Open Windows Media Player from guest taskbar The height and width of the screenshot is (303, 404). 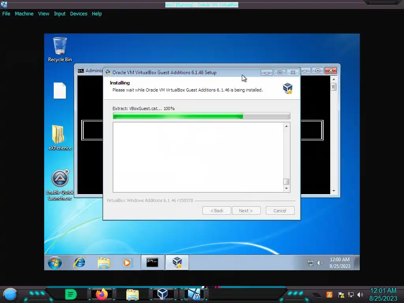point(127,262)
